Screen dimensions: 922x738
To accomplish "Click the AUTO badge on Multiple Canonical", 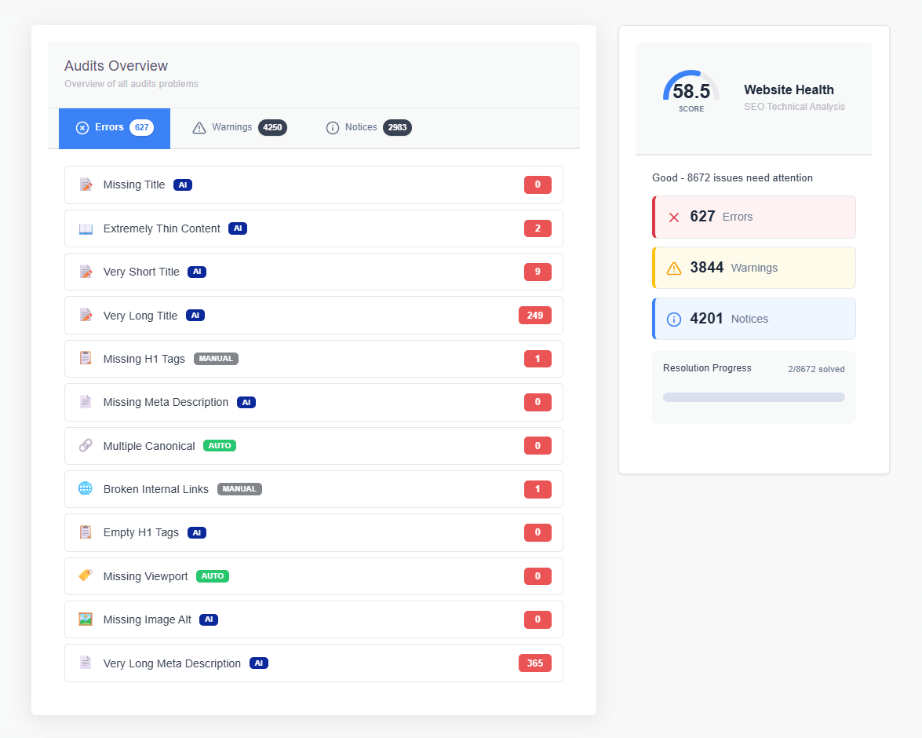I will pyautogui.click(x=219, y=445).
